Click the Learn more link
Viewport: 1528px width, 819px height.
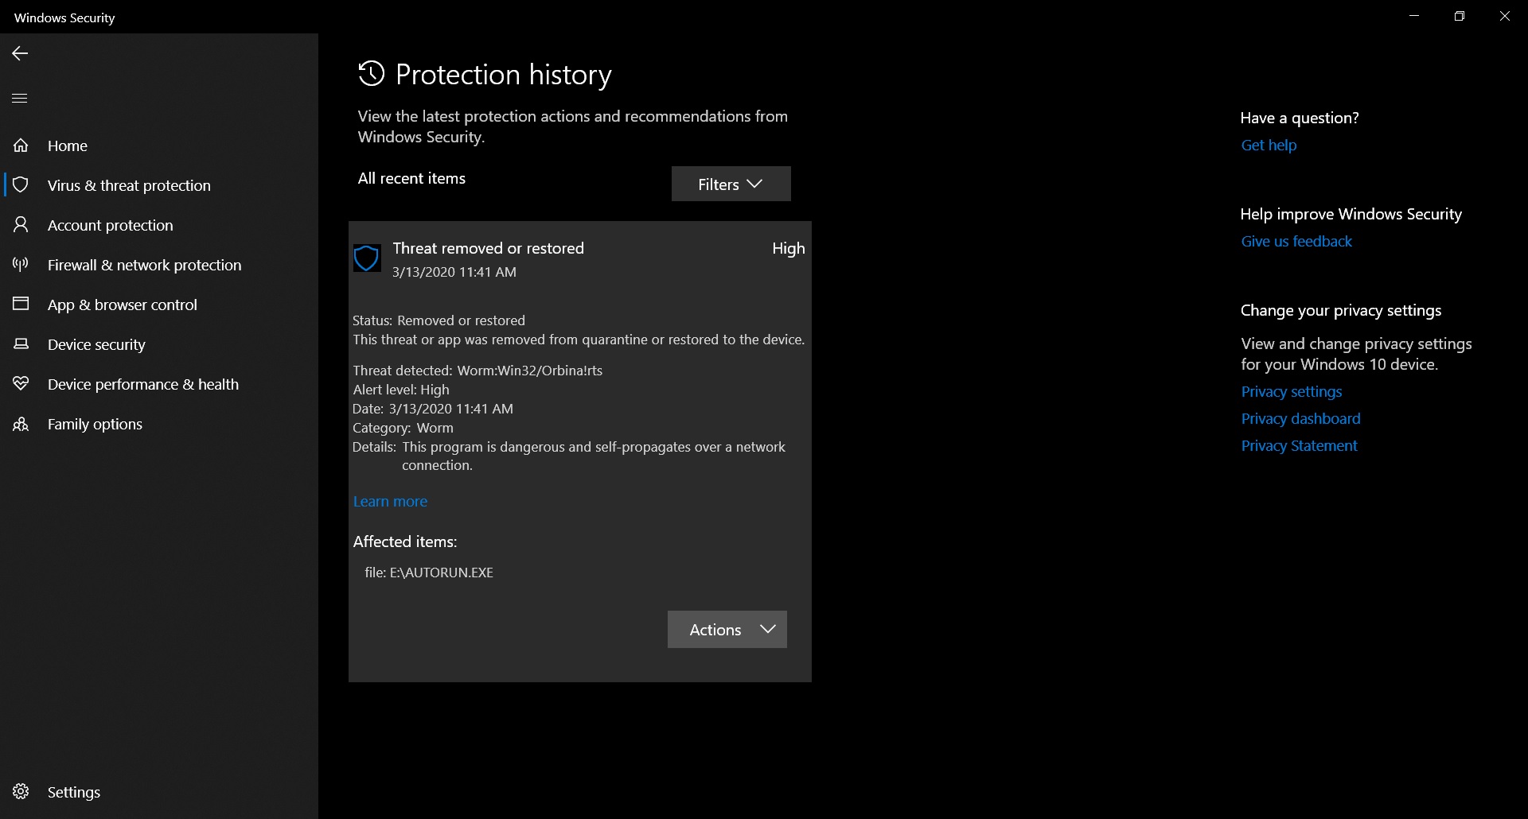390,502
